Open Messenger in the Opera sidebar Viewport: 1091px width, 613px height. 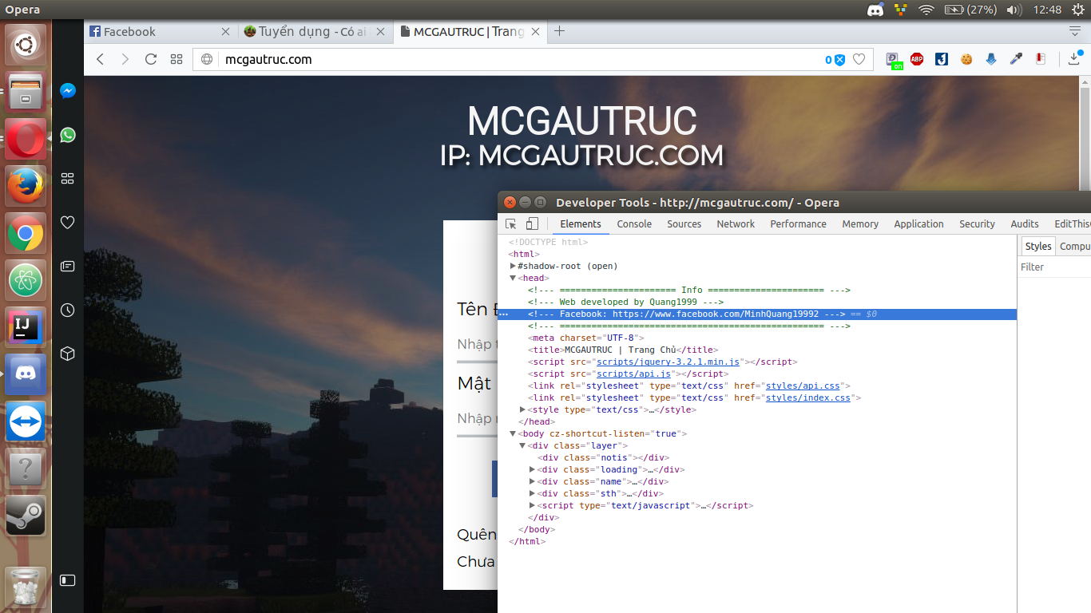pos(68,91)
